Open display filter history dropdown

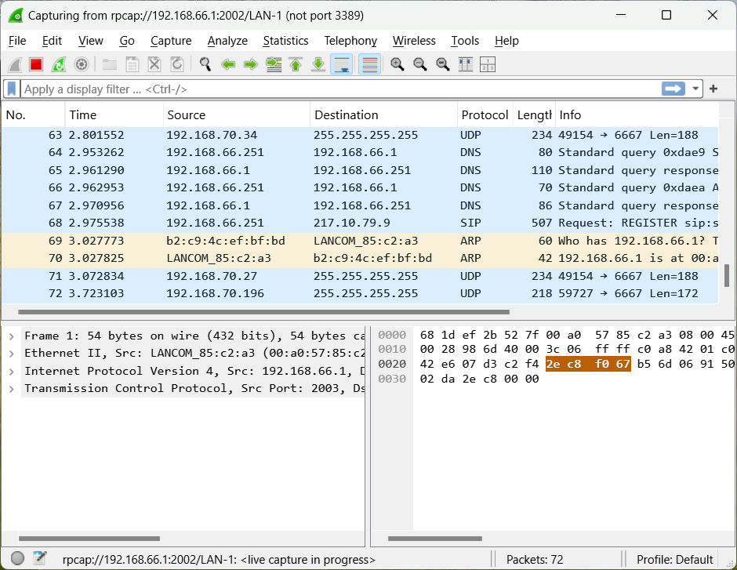pos(696,89)
